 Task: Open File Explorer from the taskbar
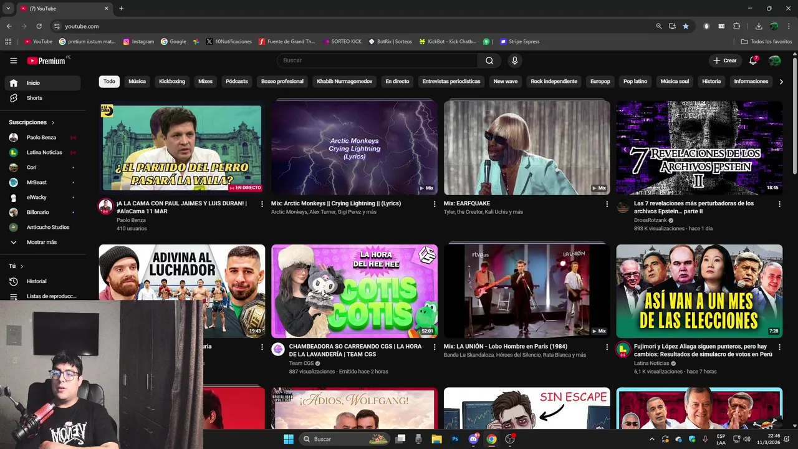(437, 439)
